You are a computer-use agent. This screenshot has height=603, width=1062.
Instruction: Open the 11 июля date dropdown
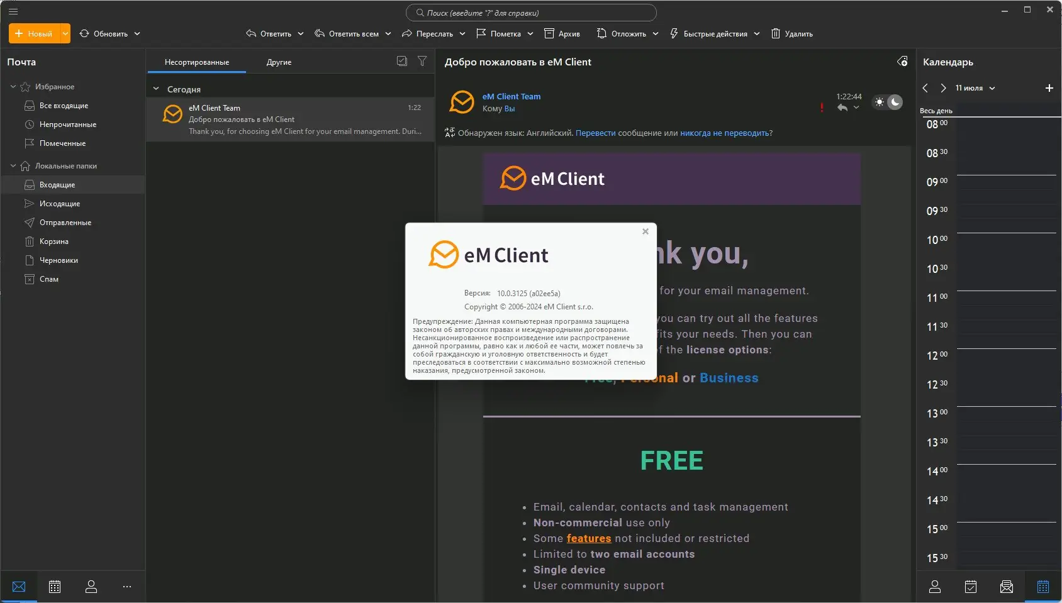coord(975,88)
